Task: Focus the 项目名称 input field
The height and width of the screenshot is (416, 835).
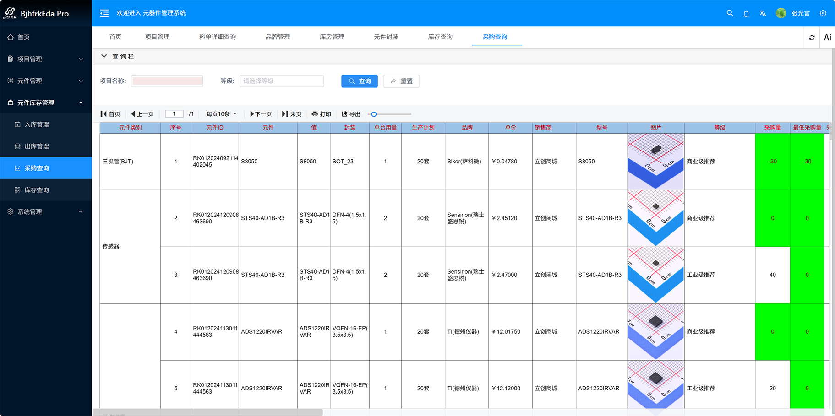Action: (x=167, y=81)
